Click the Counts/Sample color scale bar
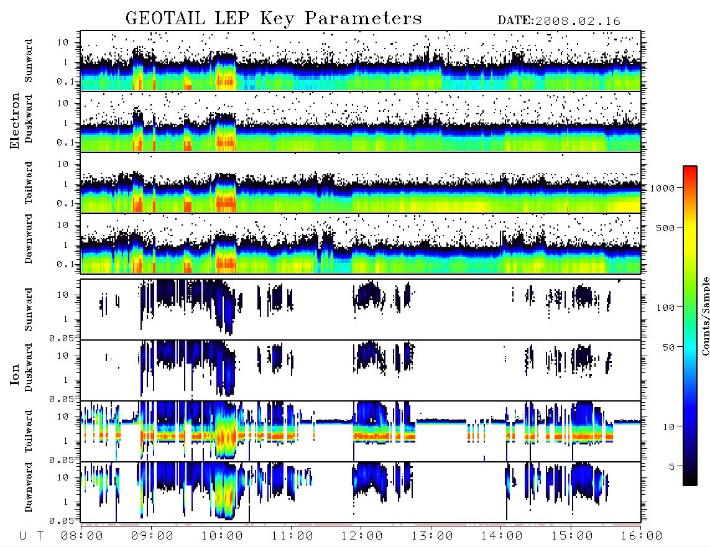The image size is (710, 547). [690, 326]
